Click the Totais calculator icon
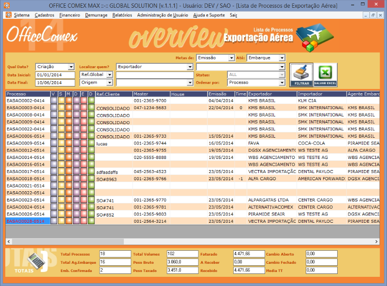The image size is (387, 286). 35,262
